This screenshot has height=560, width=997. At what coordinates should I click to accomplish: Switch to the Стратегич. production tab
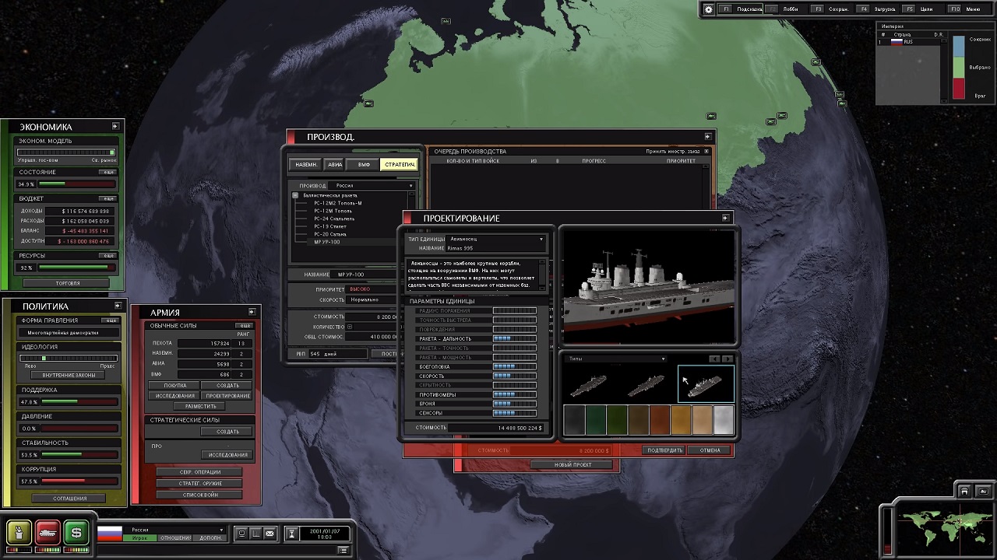coord(400,165)
